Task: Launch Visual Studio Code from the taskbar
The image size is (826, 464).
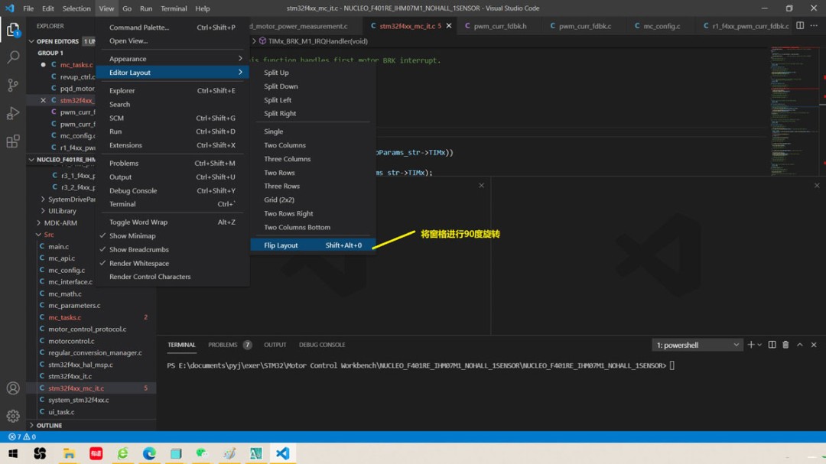Action: pyautogui.click(x=283, y=453)
